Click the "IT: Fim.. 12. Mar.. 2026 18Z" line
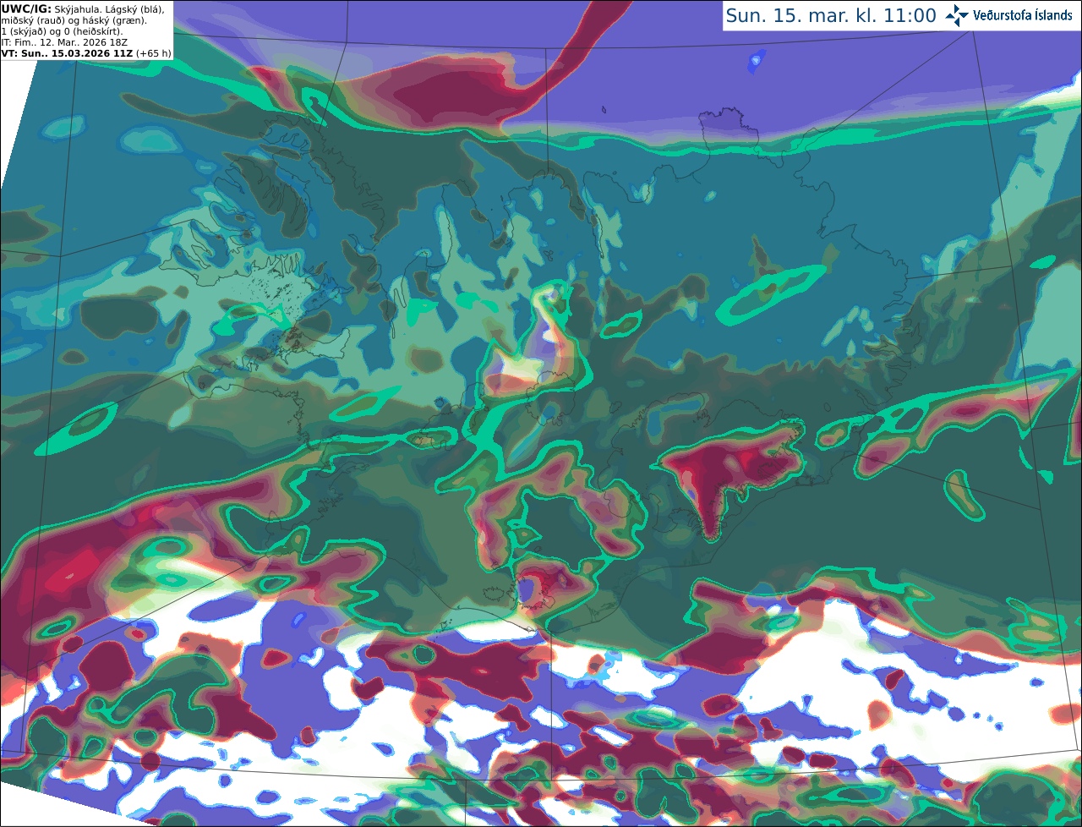 pyautogui.click(x=64, y=42)
